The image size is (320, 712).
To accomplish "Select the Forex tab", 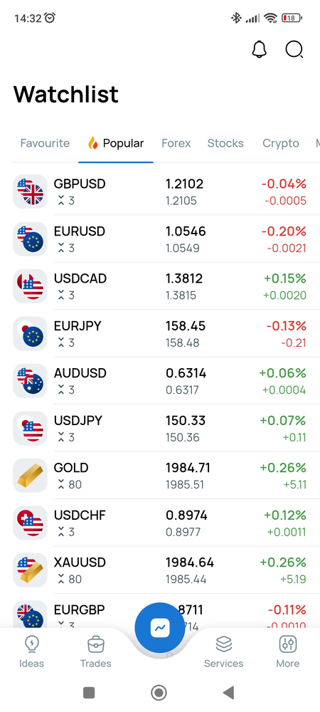I will coord(176,144).
